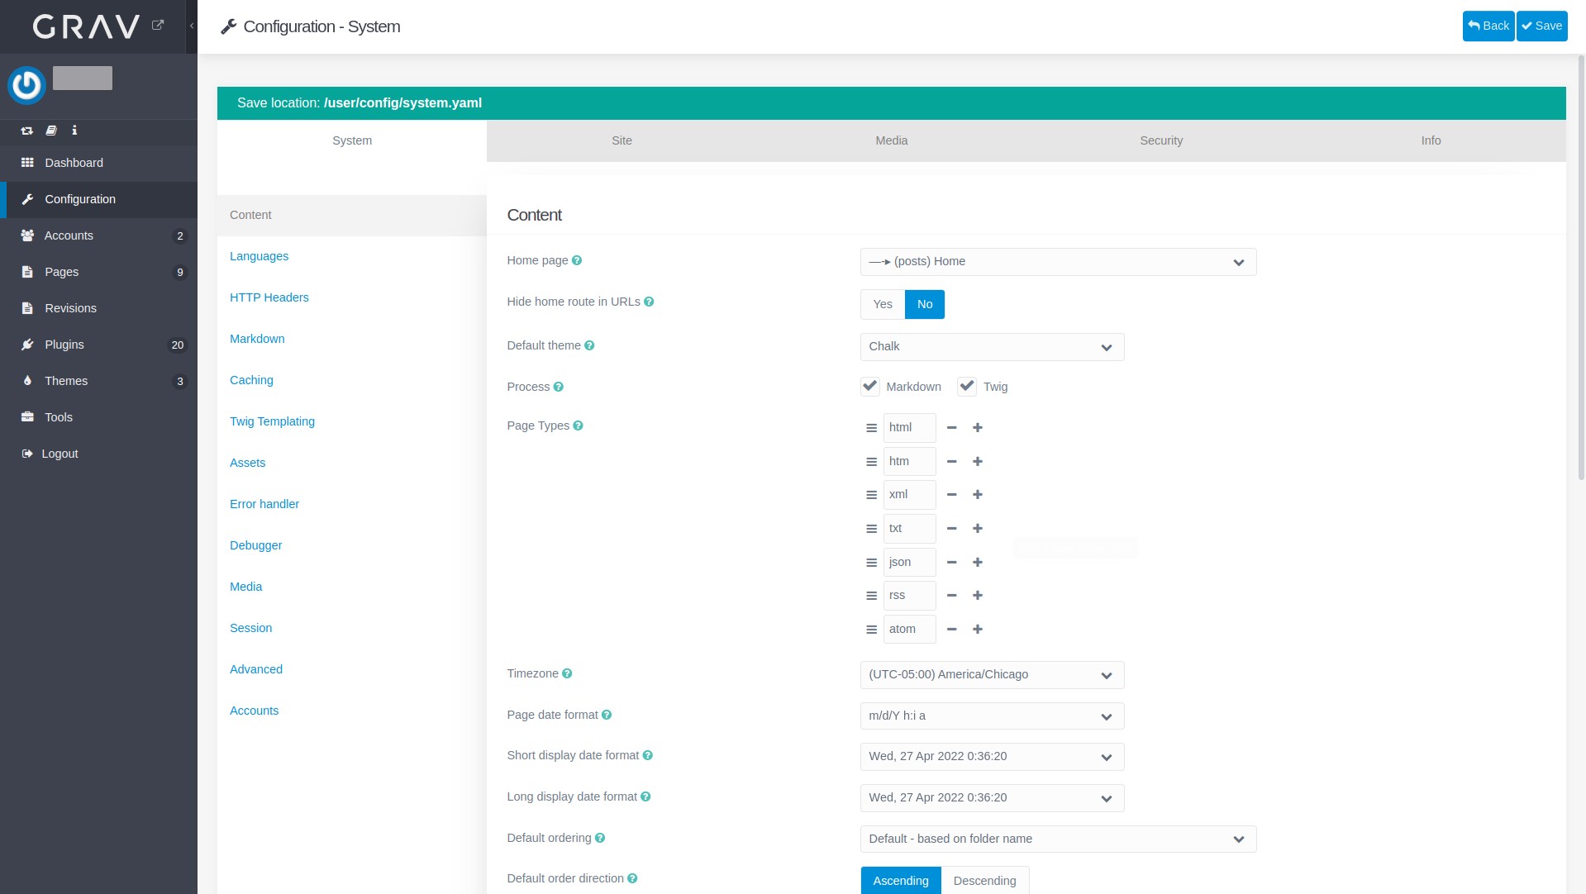Toggle the Twig process checkbox

[x=967, y=387]
